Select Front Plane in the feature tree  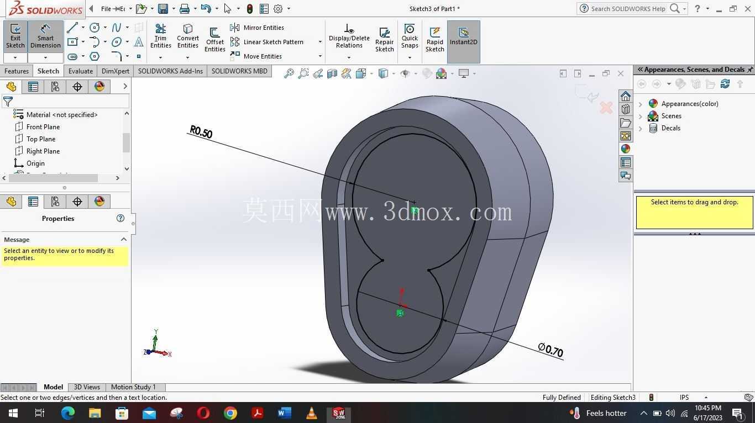click(43, 127)
